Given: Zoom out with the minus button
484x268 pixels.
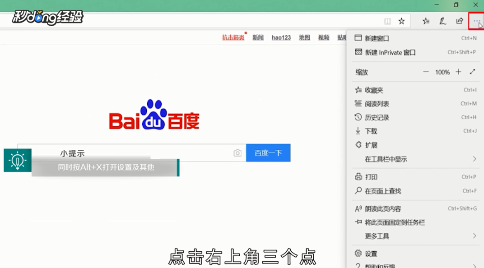Looking at the screenshot, I should [x=426, y=72].
